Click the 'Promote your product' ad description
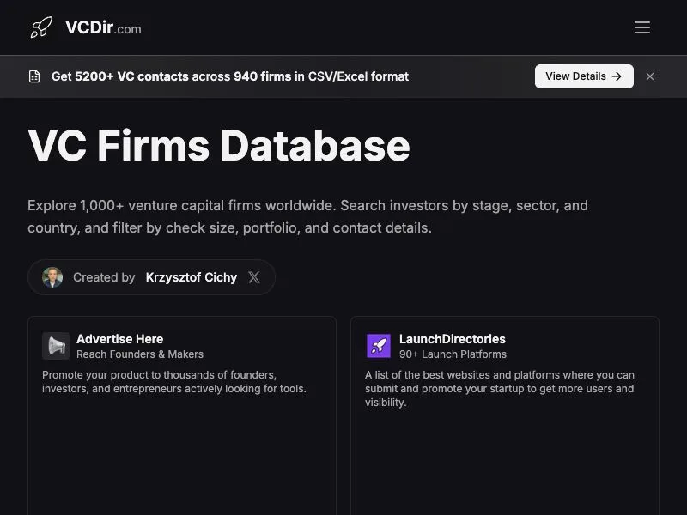This screenshot has width=687, height=515. (x=174, y=382)
